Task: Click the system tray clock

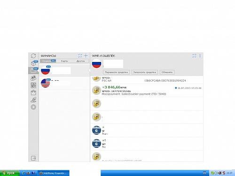Action: (x=229, y=173)
